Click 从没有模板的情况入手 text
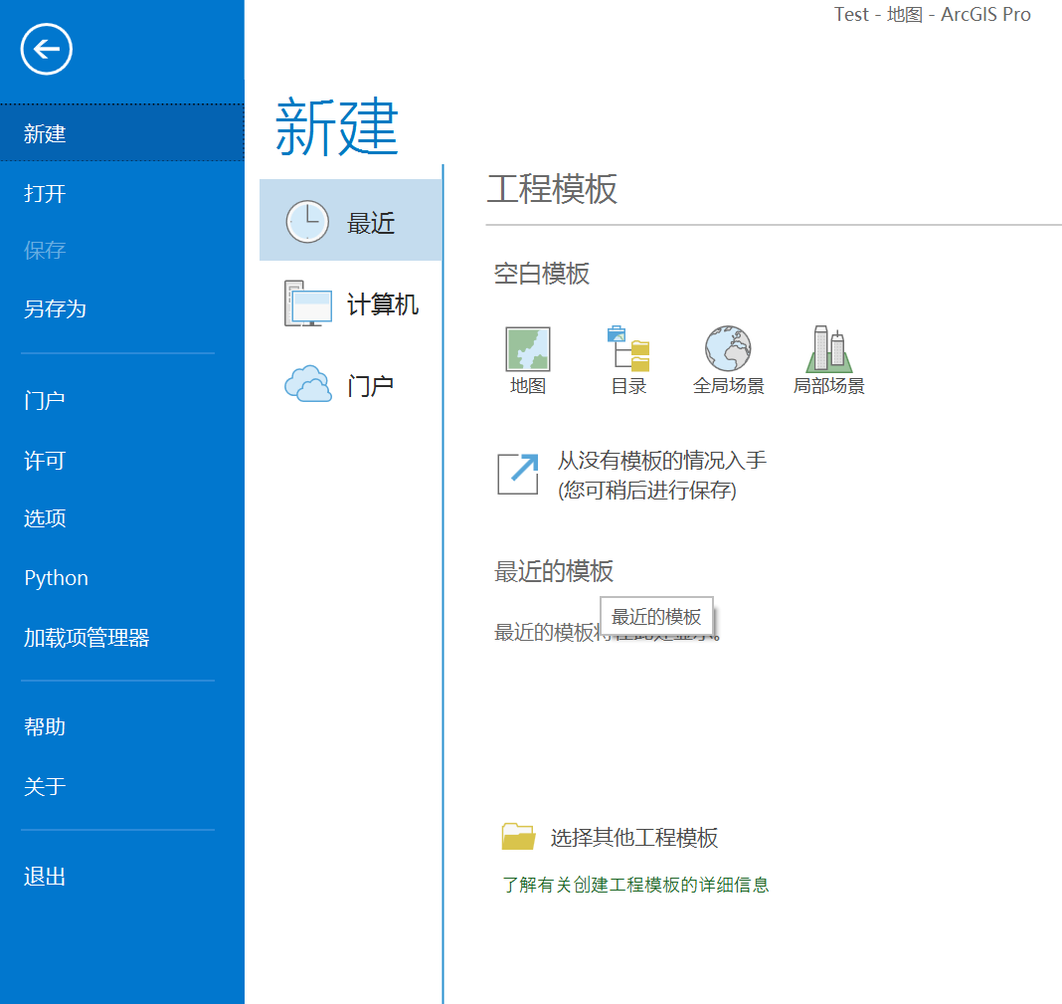This screenshot has width=1062, height=1004. pos(661,461)
